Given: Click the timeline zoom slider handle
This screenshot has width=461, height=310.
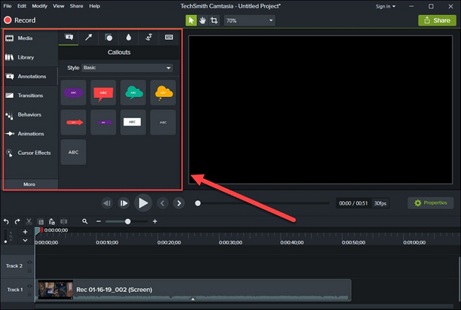Looking at the screenshot, I should coord(128,222).
